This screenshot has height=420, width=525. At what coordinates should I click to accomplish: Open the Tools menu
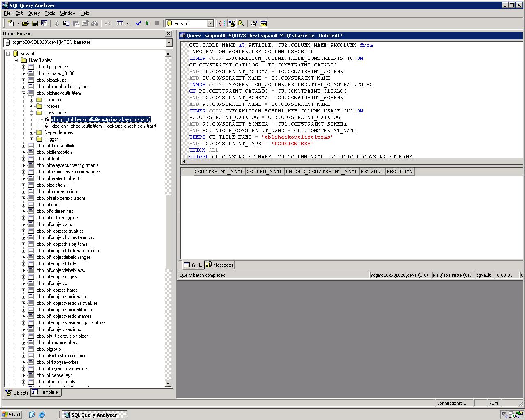pos(50,13)
